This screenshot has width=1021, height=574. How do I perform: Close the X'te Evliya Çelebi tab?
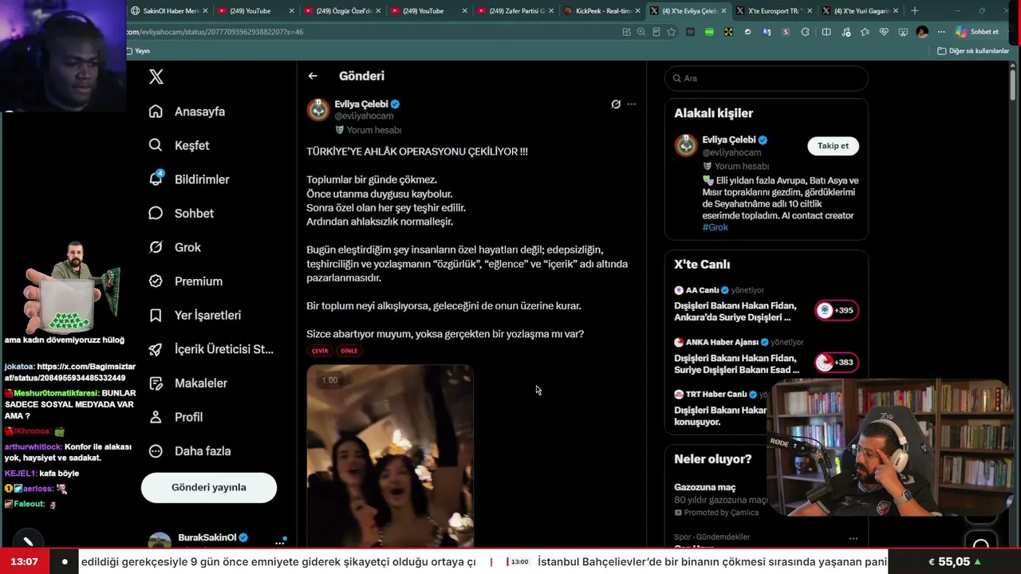coord(723,11)
